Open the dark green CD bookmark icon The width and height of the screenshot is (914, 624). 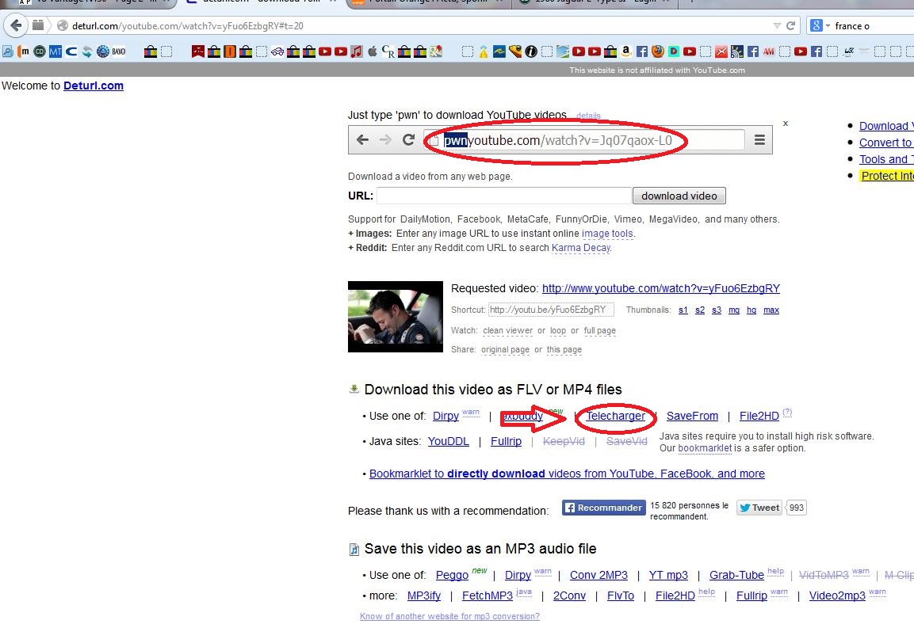[39, 51]
